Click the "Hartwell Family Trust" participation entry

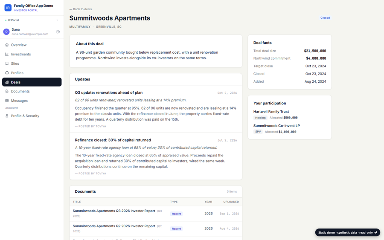(x=271, y=112)
